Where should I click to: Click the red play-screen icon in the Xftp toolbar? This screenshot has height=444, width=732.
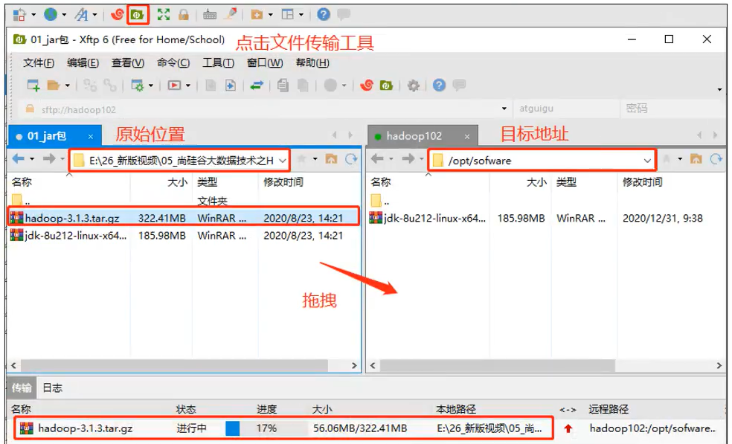[x=174, y=85]
